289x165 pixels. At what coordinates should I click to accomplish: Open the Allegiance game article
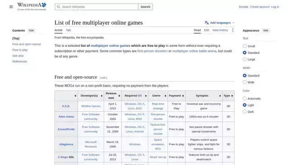[x=66, y=144]
